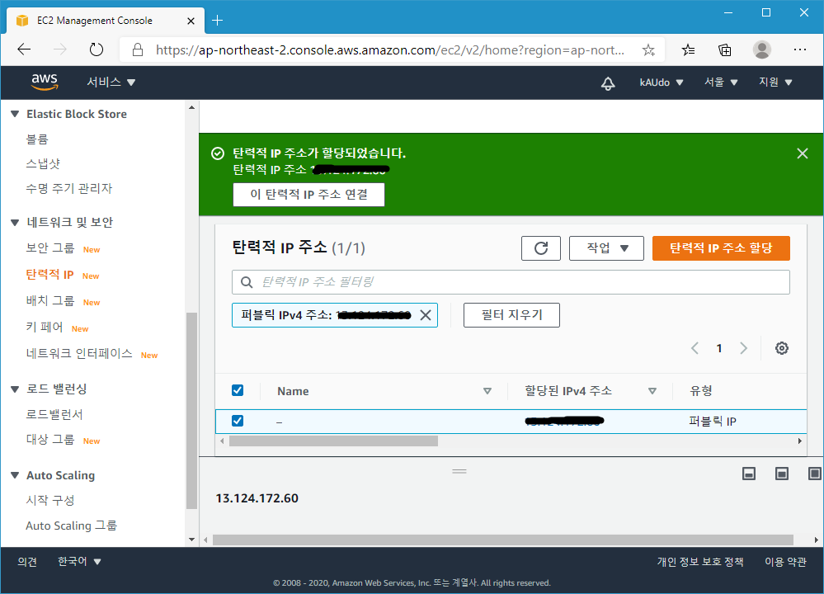This screenshot has height=594, width=824.
Task: Go back with the browser back arrow
Action: 24,50
